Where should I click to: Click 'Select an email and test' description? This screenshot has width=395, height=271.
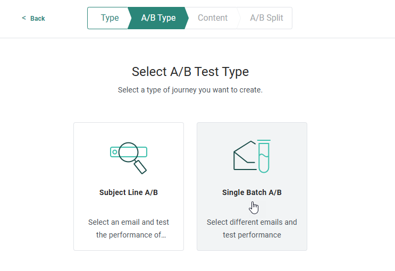point(128,222)
